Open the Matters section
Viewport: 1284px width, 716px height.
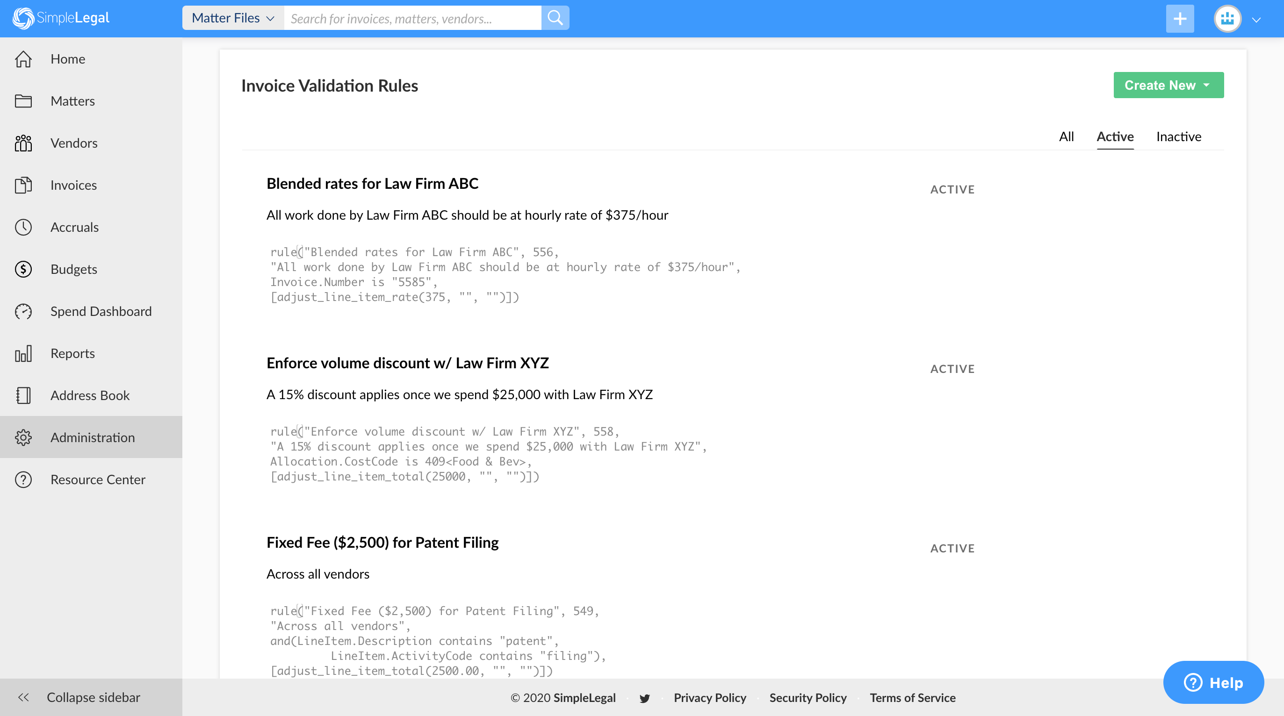[72, 100]
